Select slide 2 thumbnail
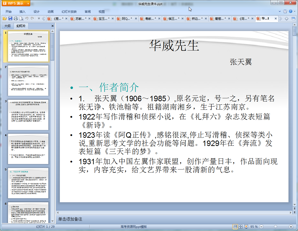The height and width of the screenshot is (231, 298). coord(28,80)
